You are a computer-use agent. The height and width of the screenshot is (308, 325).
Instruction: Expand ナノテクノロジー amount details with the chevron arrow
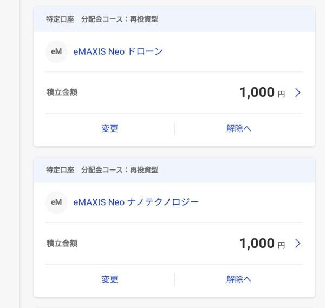297,244
